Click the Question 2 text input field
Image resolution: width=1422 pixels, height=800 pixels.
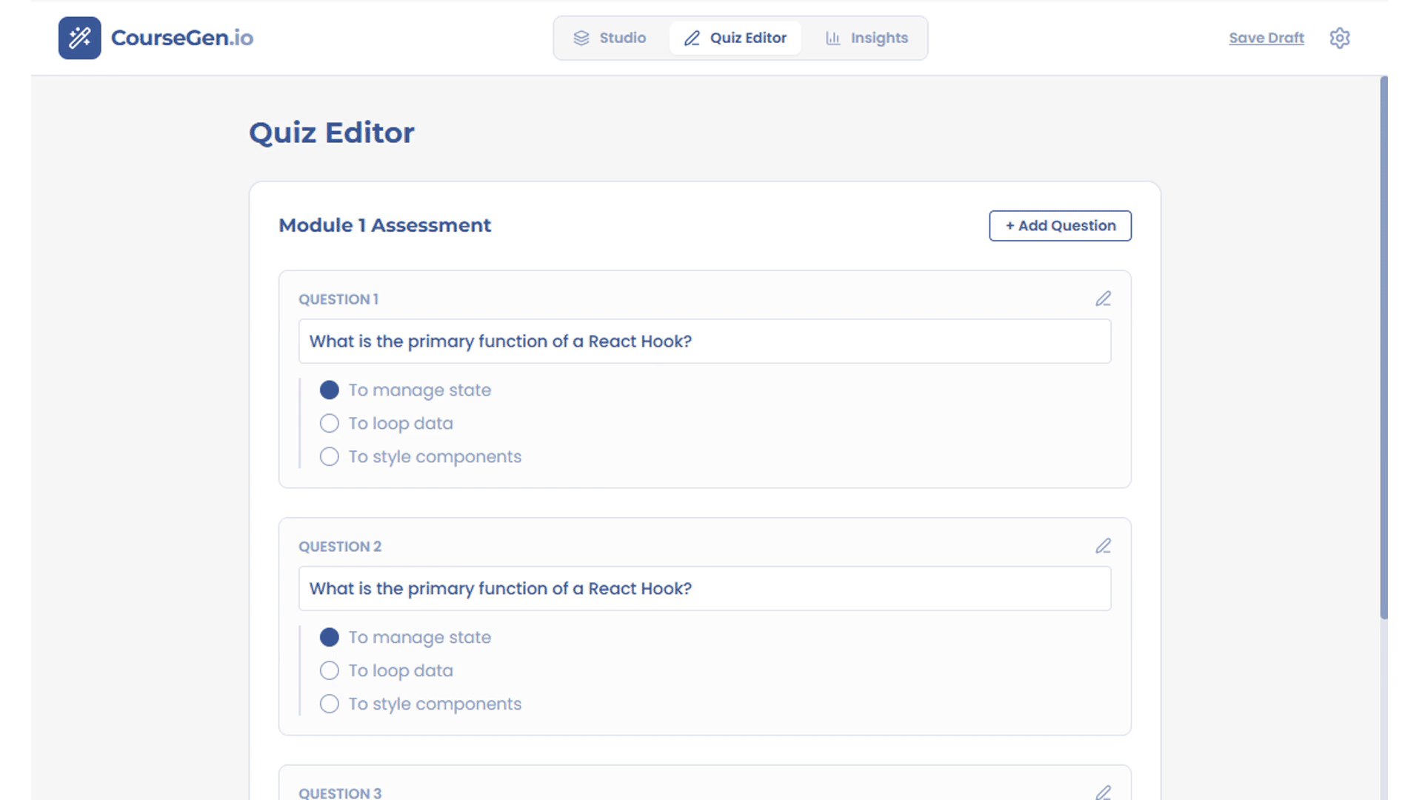click(704, 589)
